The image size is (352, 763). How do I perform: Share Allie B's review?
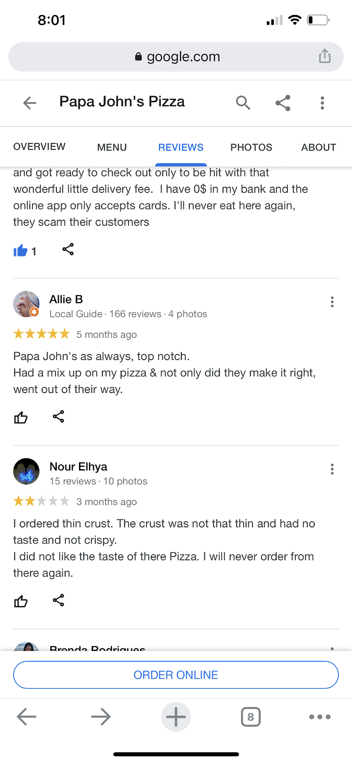tap(58, 416)
